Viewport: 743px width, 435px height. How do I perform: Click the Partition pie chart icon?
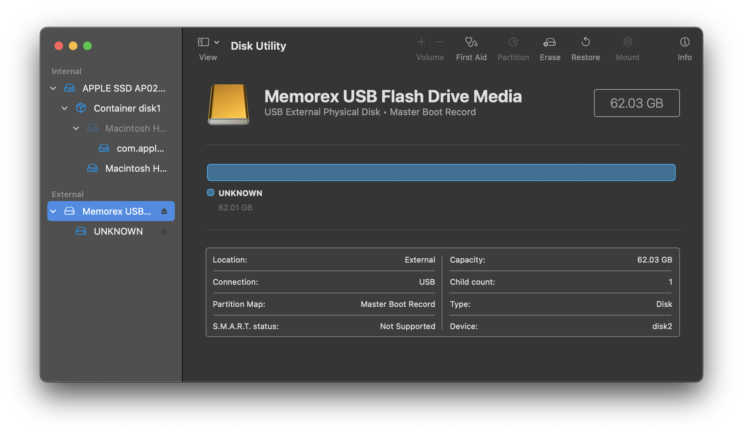[513, 42]
